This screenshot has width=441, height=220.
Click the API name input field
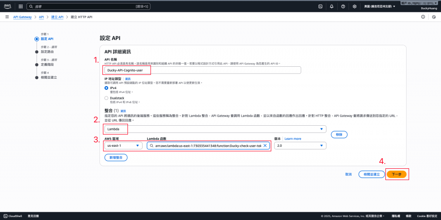[202, 70]
